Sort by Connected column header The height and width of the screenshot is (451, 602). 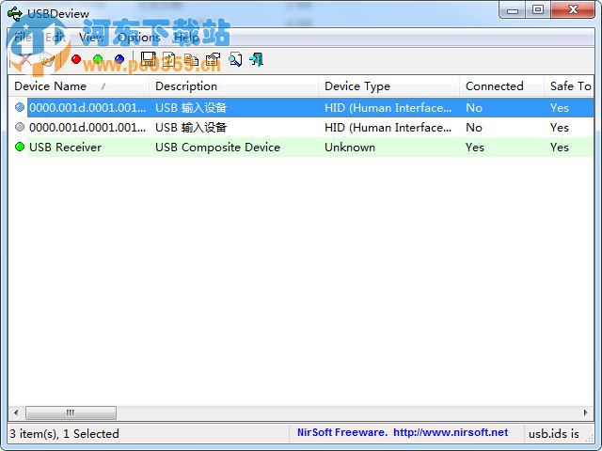pyautogui.click(x=501, y=86)
